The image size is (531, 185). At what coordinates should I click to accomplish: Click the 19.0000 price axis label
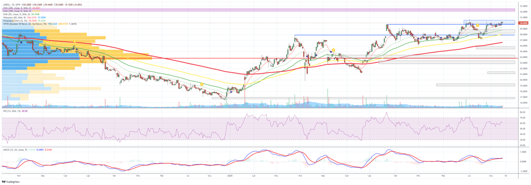(x=523, y=85)
